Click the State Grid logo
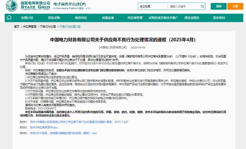The width and height of the screenshot is (246, 149). click(28, 6)
